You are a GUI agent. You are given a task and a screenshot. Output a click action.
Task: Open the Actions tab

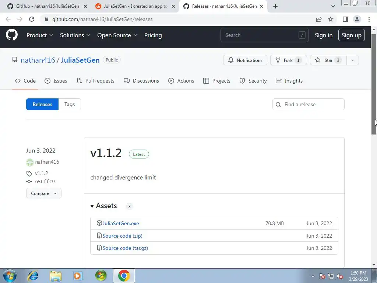(181, 81)
